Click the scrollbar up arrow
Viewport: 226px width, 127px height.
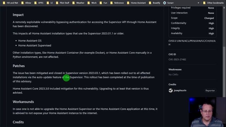click(x=224, y=8)
